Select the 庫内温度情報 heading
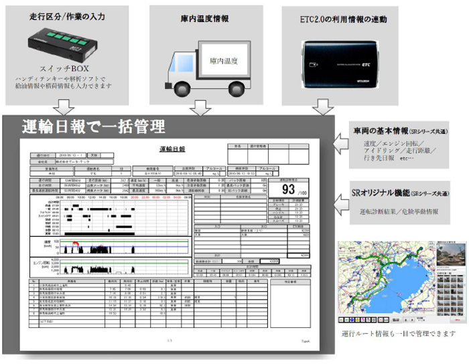Viewport: 469px width, 364px height. pyautogui.click(x=204, y=19)
